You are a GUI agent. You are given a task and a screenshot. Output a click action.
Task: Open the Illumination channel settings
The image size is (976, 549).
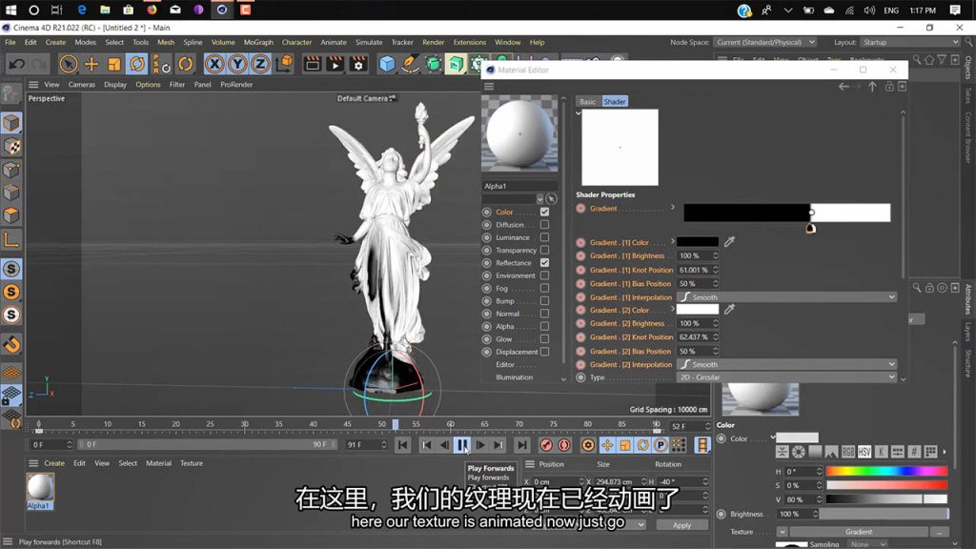click(x=514, y=377)
